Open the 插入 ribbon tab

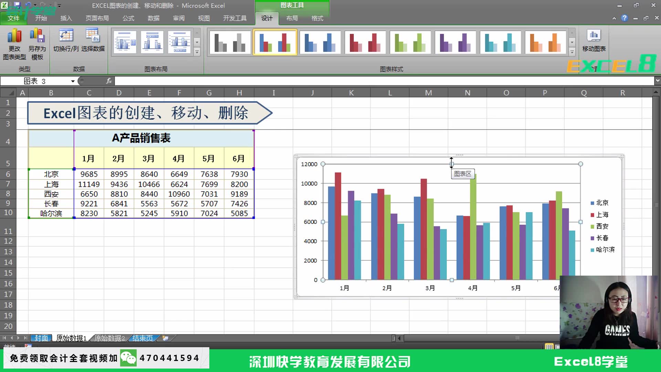66,18
